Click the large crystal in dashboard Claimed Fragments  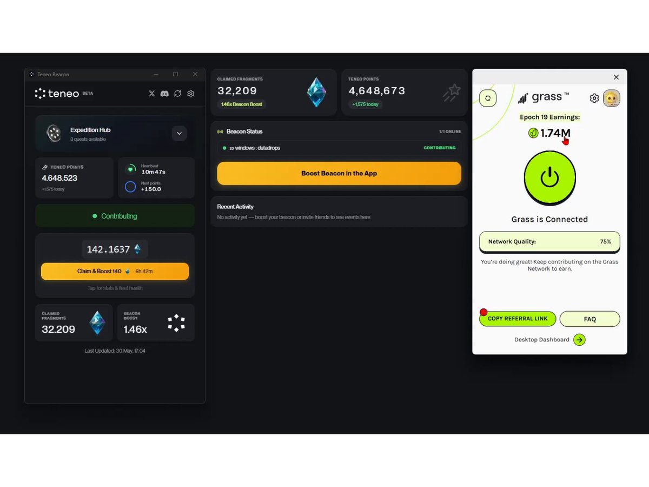(x=316, y=92)
